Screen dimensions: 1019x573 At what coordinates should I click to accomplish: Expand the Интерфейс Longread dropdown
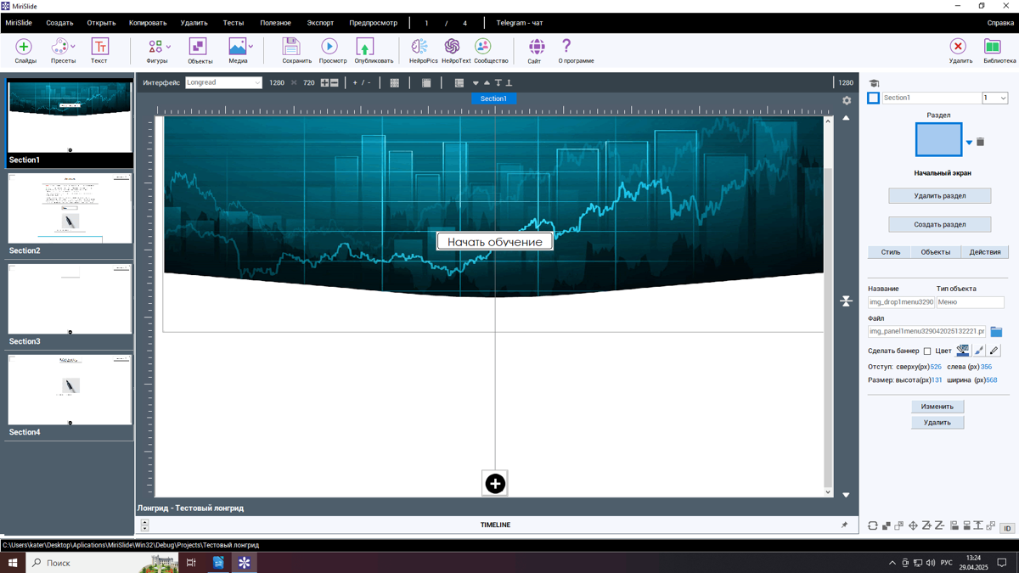pyautogui.click(x=257, y=83)
